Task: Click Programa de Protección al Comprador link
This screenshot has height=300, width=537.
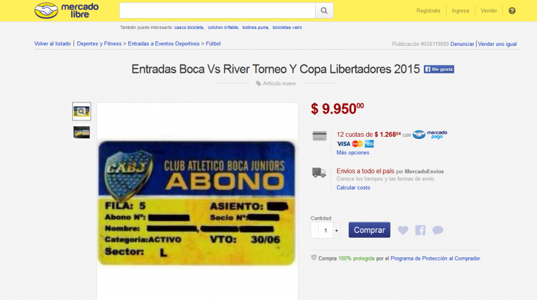Action: click(435, 259)
